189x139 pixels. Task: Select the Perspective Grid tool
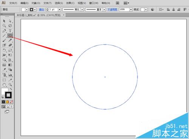[x=10, y=60]
